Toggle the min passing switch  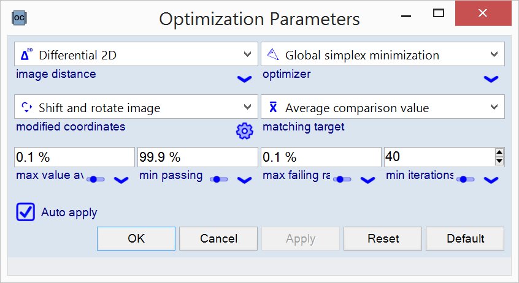[x=219, y=179]
